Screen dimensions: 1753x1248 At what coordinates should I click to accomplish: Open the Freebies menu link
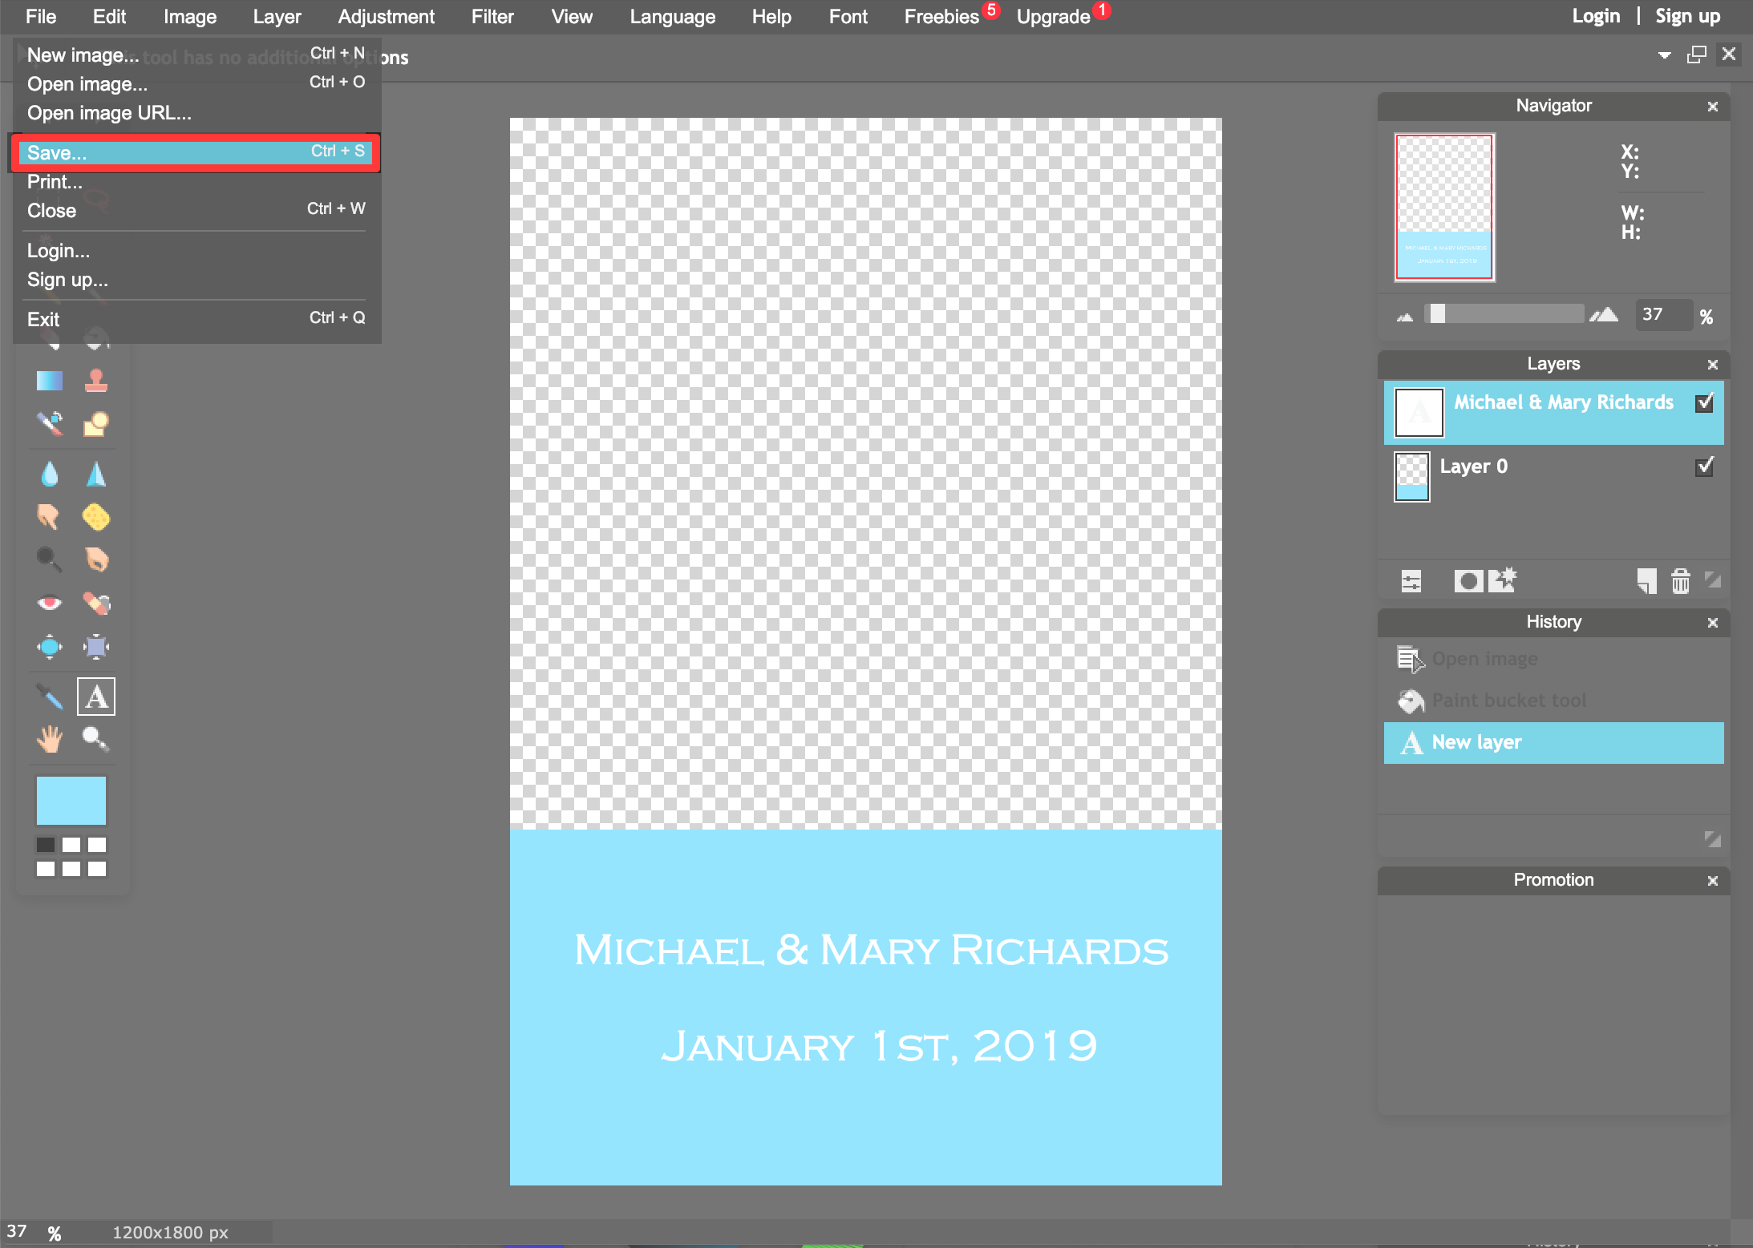(x=941, y=17)
